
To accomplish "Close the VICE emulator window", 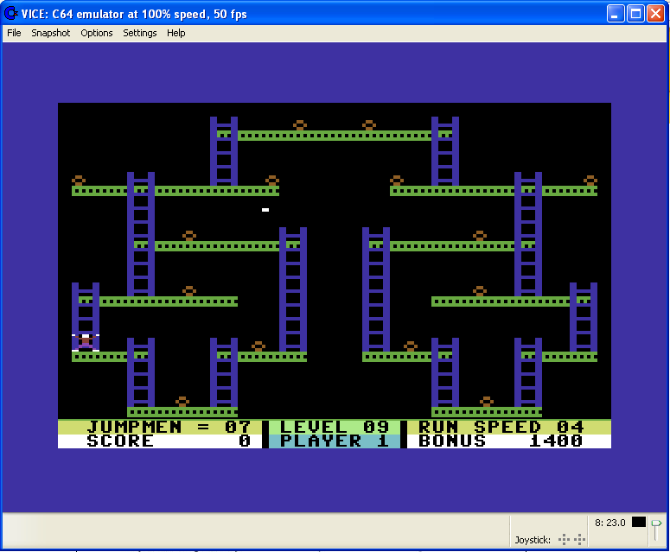I will pos(655,14).
